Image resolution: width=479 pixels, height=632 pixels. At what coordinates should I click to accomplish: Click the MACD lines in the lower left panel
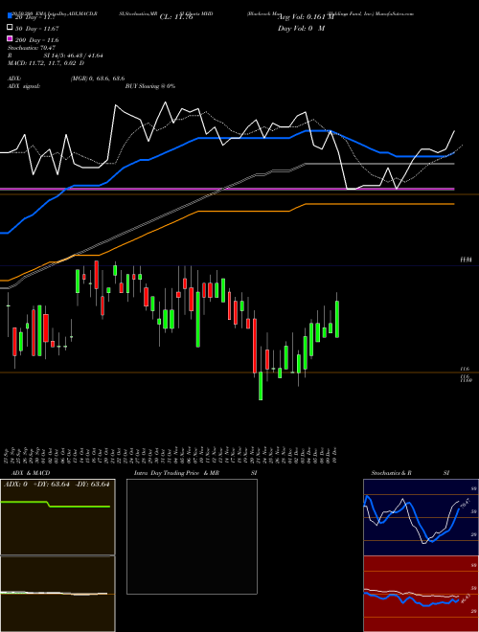tap(55, 593)
